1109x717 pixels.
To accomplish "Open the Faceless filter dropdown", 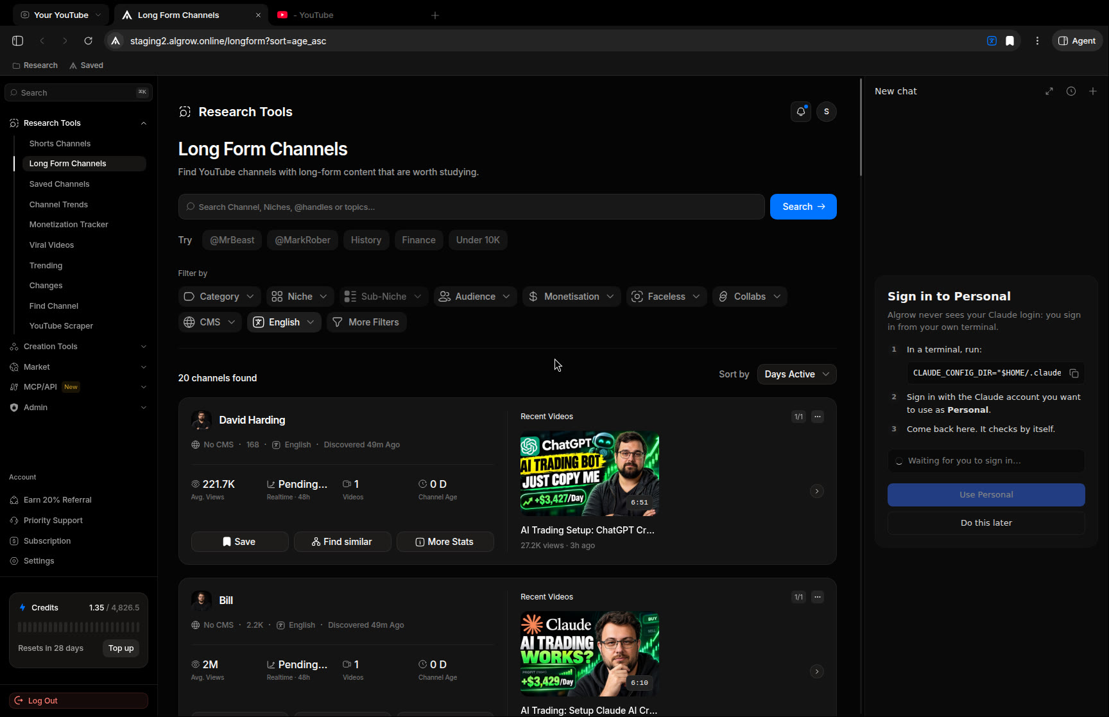I will click(666, 297).
